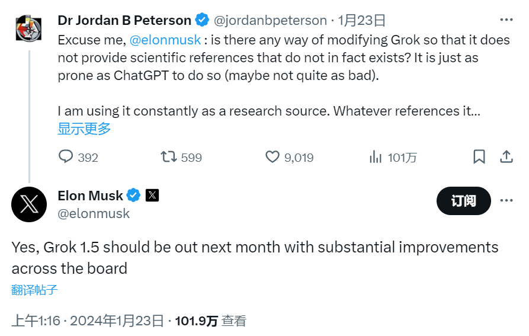Open the 1月23日 post date link

362,20
